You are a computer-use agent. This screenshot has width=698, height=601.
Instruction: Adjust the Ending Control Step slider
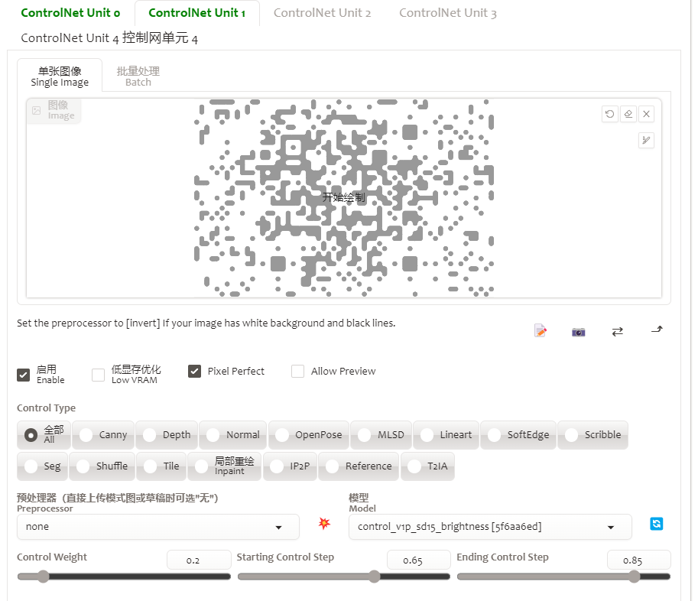(563, 577)
